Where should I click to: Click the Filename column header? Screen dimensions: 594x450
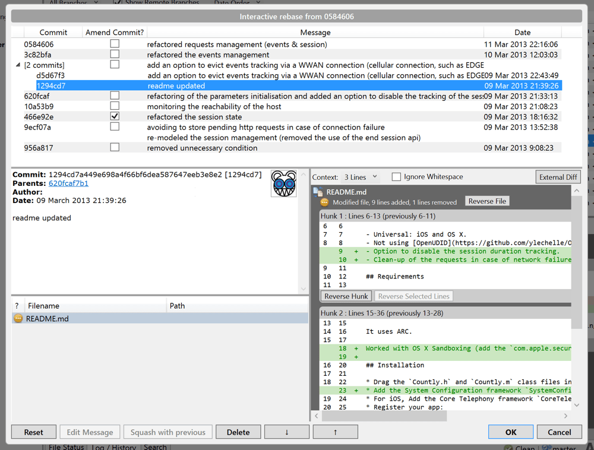pos(95,305)
